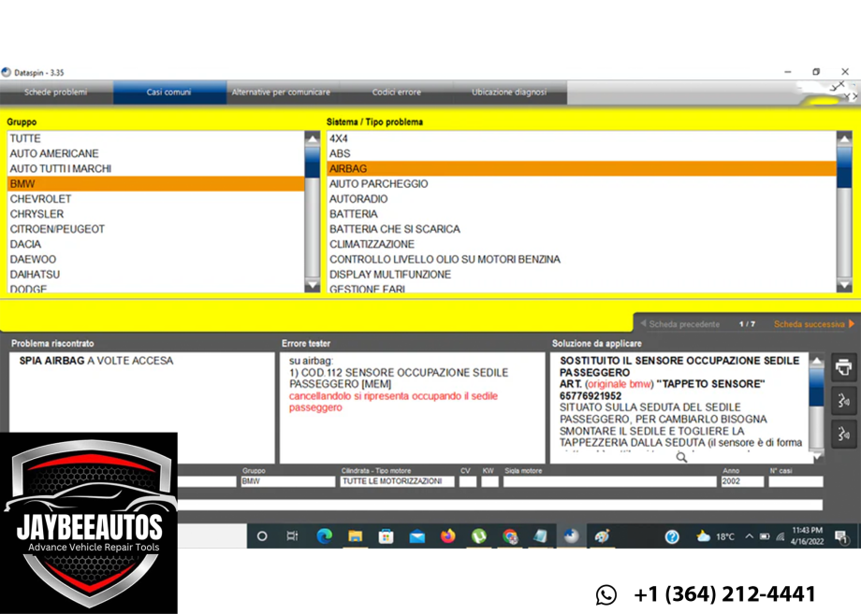
Task: Show hidden tray icons chevron
Action: pos(749,536)
